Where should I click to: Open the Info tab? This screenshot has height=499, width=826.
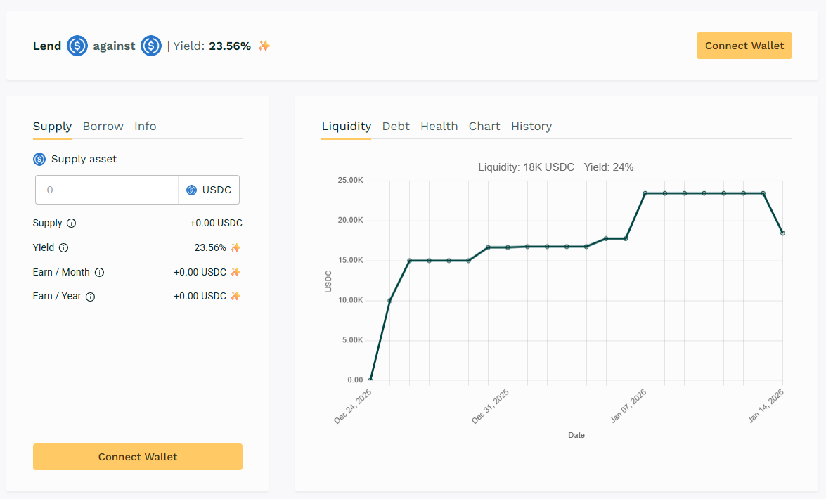click(146, 127)
